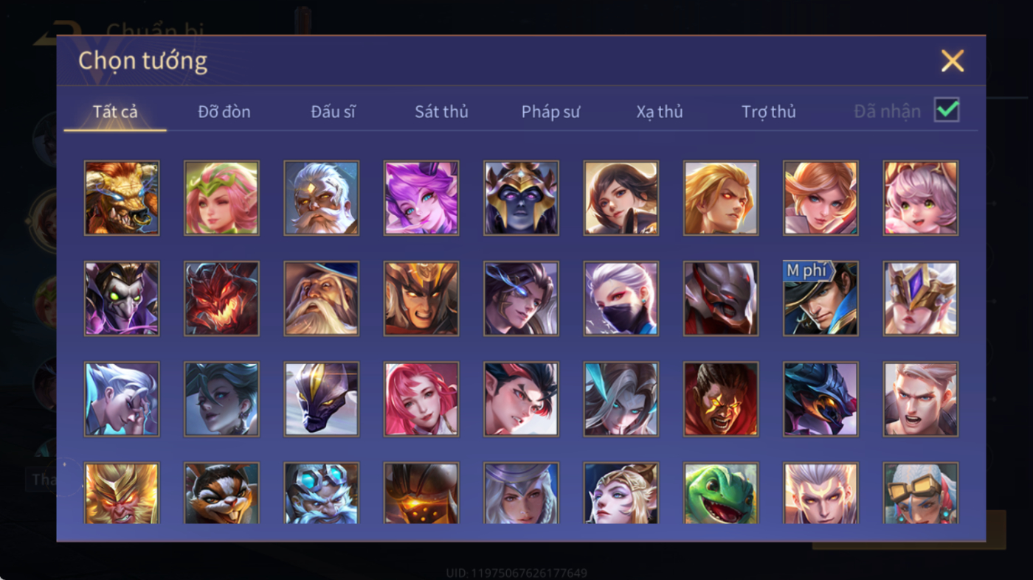
Task: Pick the masked white-haired ninja hero
Action: pos(621,298)
